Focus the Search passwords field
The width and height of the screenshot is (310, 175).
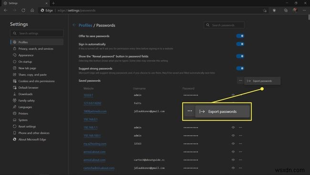(x=224, y=25)
